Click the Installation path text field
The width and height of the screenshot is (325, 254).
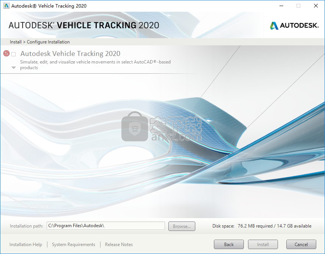[106, 226]
